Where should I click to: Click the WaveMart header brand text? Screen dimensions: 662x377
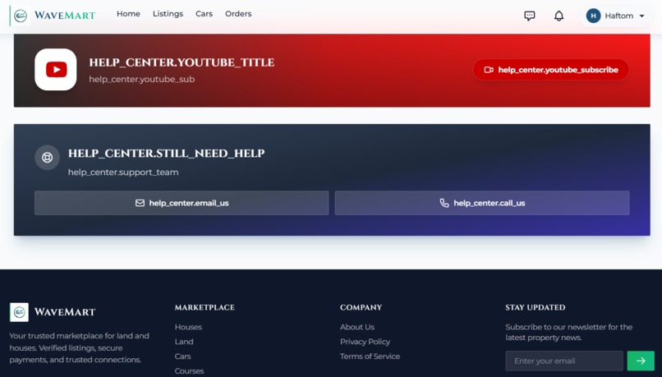point(65,16)
